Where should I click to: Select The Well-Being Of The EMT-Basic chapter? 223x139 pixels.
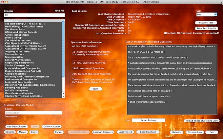point(33,24)
